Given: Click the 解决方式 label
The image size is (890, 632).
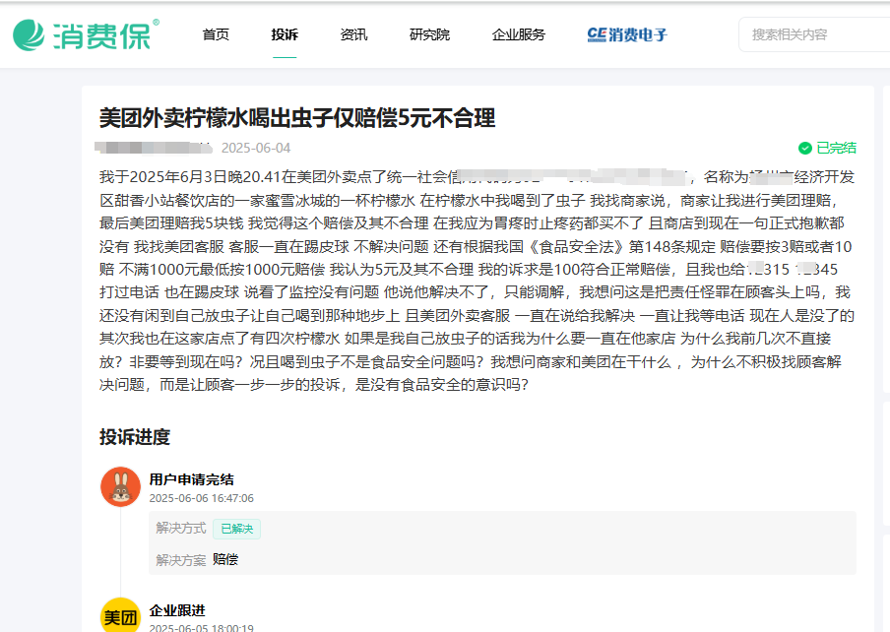Looking at the screenshot, I should tap(181, 529).
